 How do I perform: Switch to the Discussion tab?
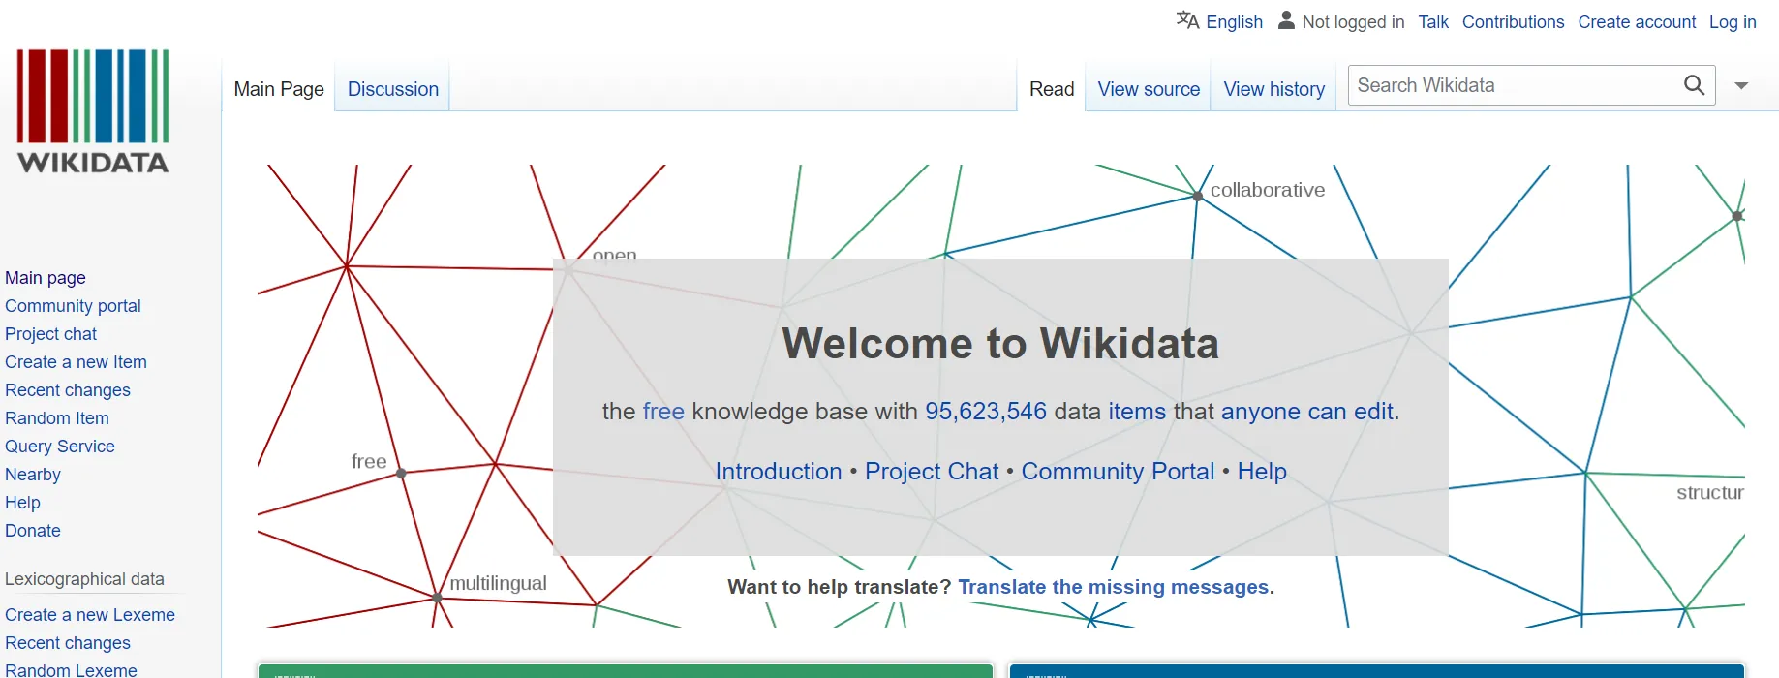[x=393, y=89]
